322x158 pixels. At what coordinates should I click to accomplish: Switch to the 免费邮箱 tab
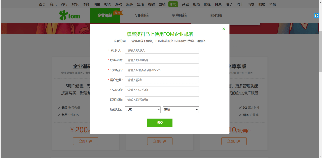pos(179,15)
